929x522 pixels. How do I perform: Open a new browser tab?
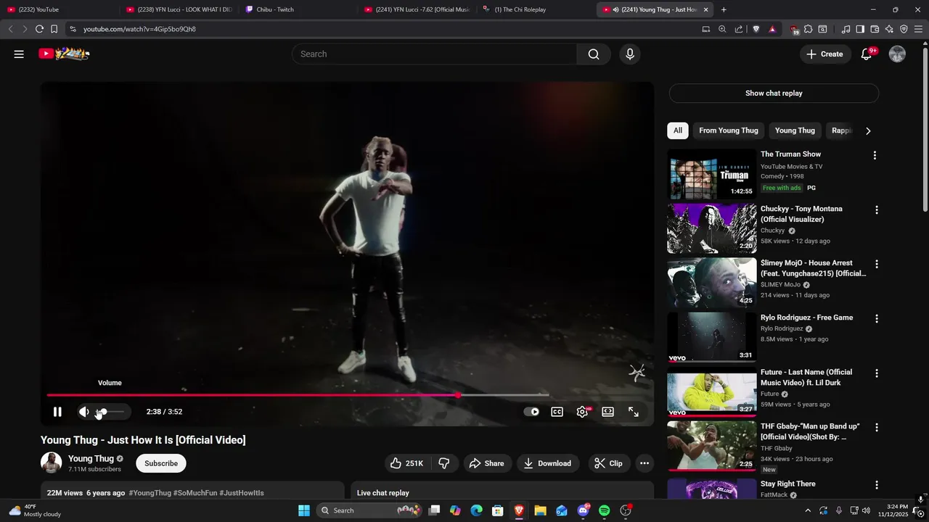pyautogui.click(x=724, y=9)
